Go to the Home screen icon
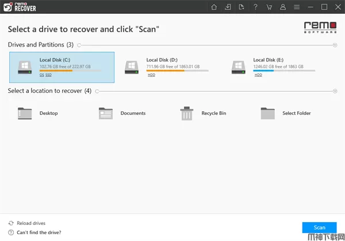This screenshot has height=241, width=345. (214, 7)
